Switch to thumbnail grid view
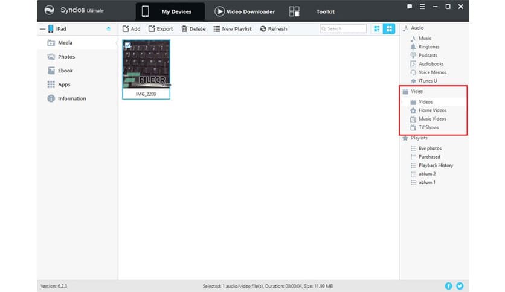Screen dimensions: 505x292 pos(389,28)
